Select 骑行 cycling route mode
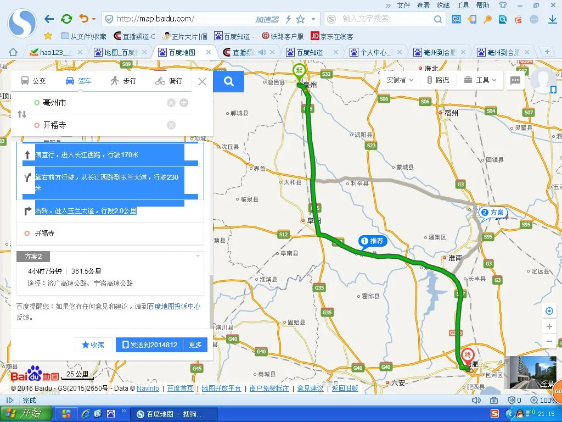Viewport: 562px width, 422px height. pos(168,81)
